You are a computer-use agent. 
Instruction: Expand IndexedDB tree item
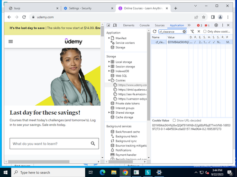click(x=109, y=71)
